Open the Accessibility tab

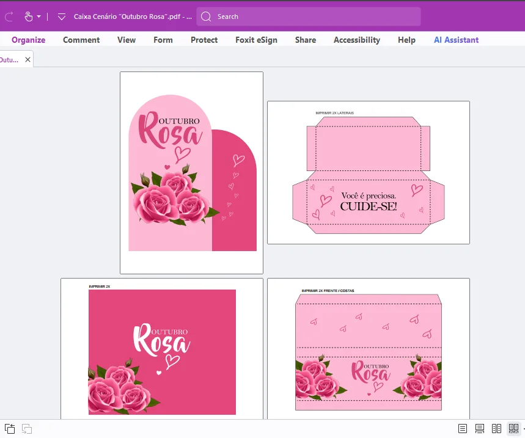357,40
